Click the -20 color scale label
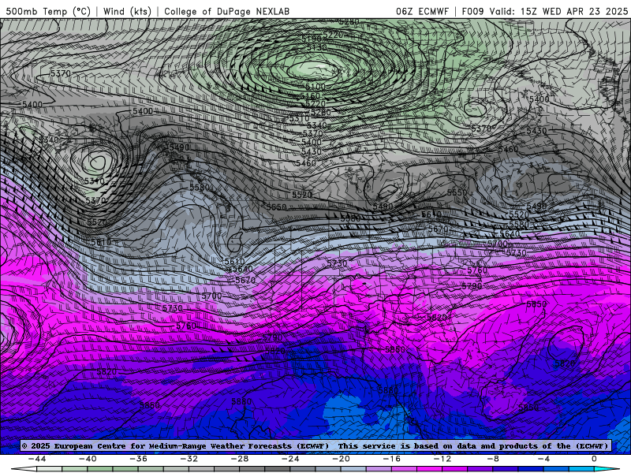 (x=342, y=459)
